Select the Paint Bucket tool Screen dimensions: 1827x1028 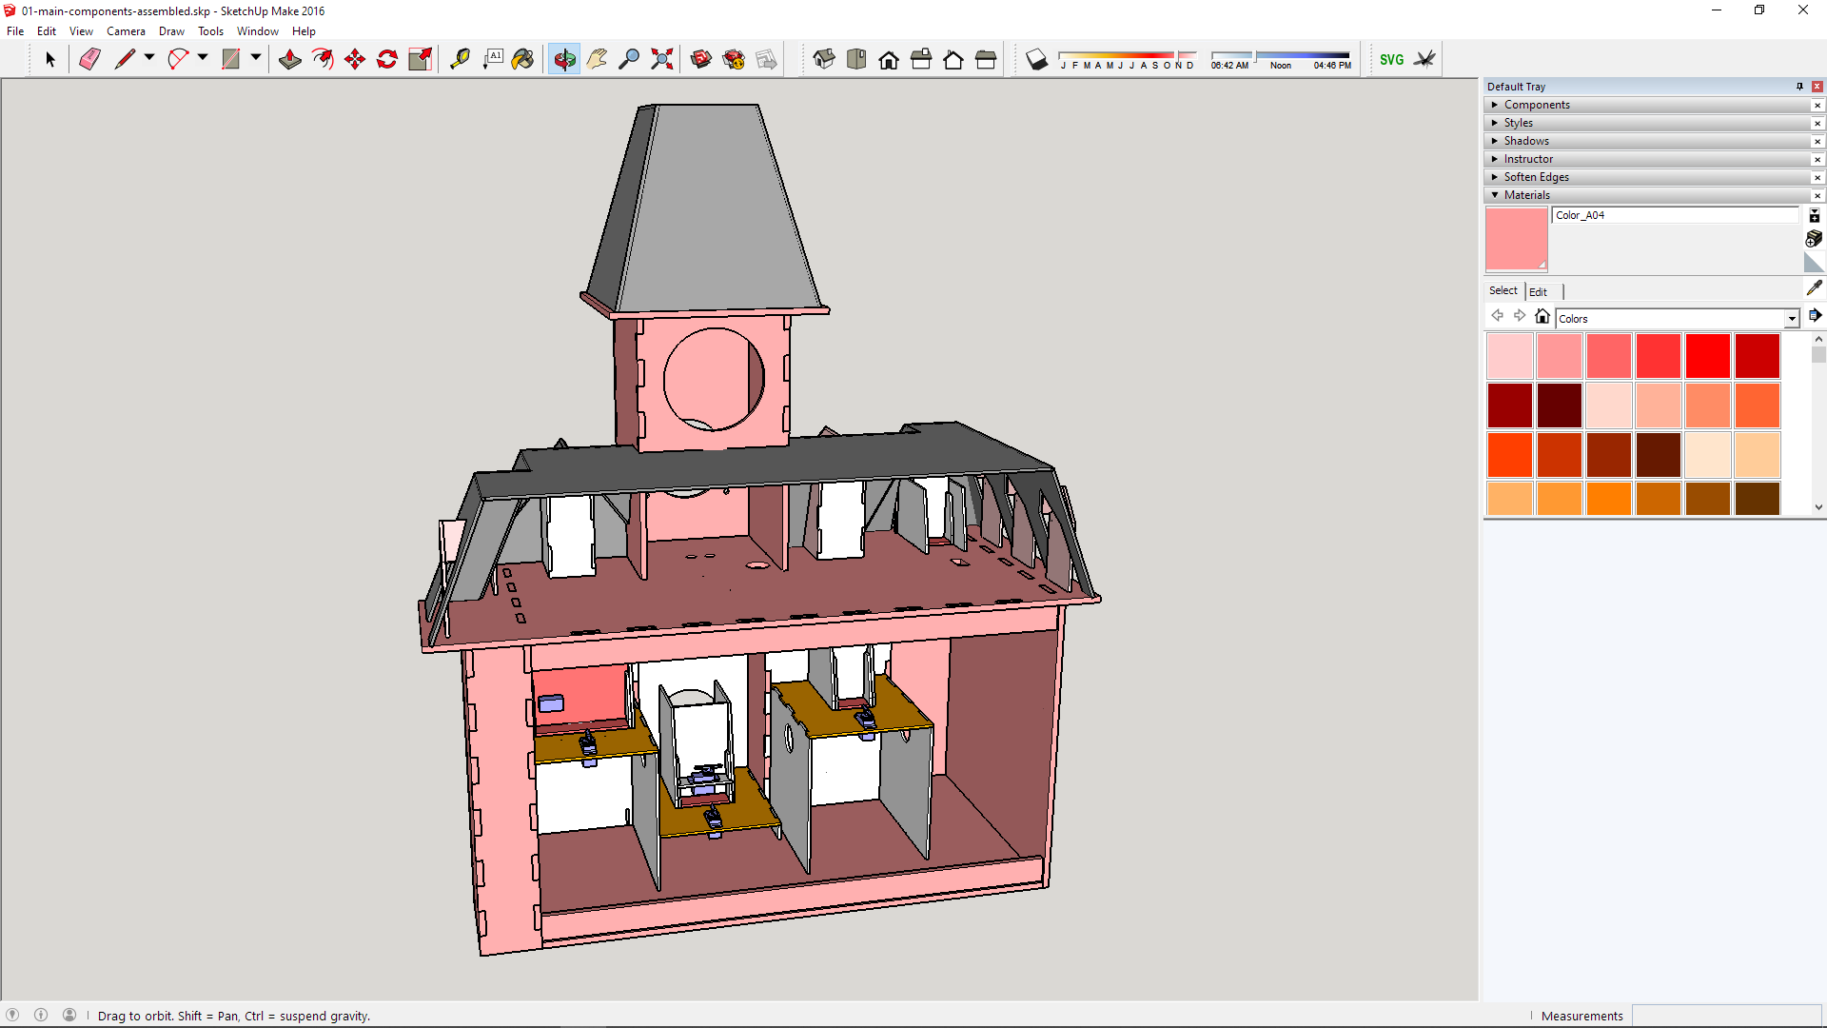click(x=522, y=59)
